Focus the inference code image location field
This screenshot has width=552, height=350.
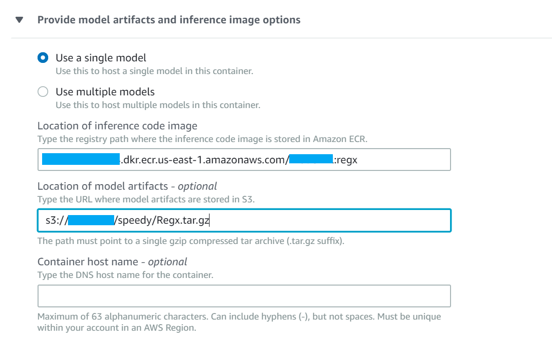point(244,159)
